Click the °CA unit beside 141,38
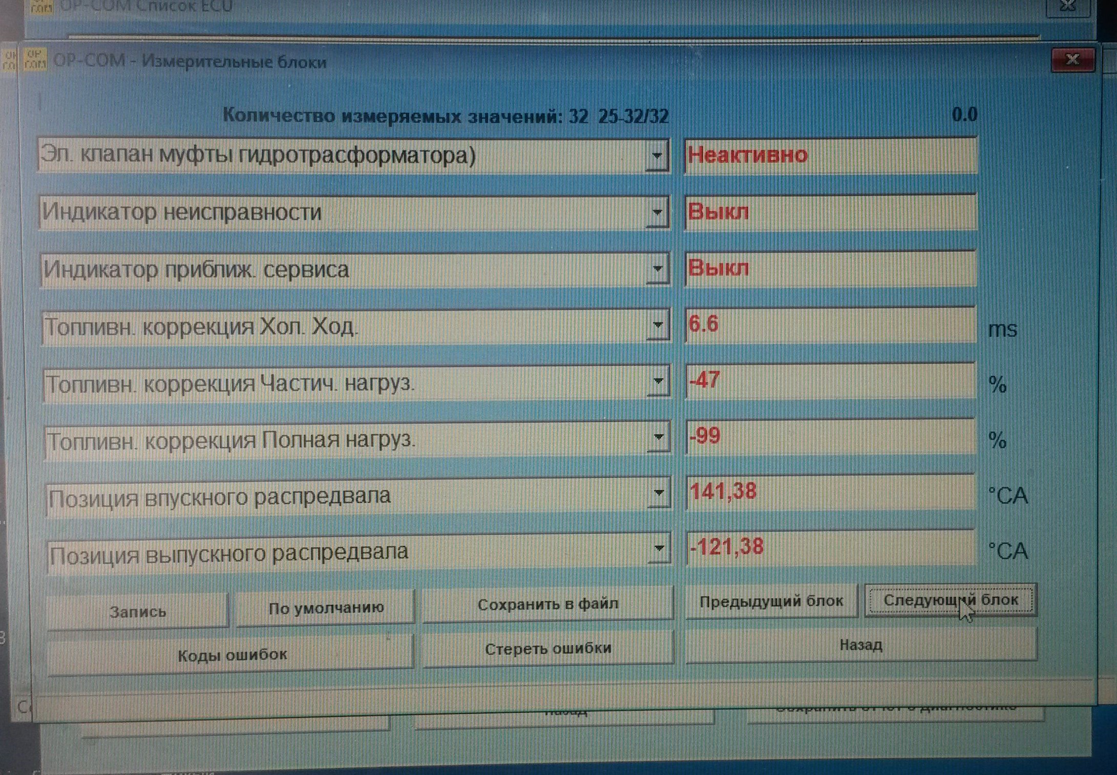Screen dimensions: 1117x775 1008,496
